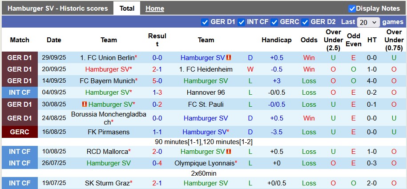
Task: Select the Hannover 96 team link
Action: tap(206, 92)
